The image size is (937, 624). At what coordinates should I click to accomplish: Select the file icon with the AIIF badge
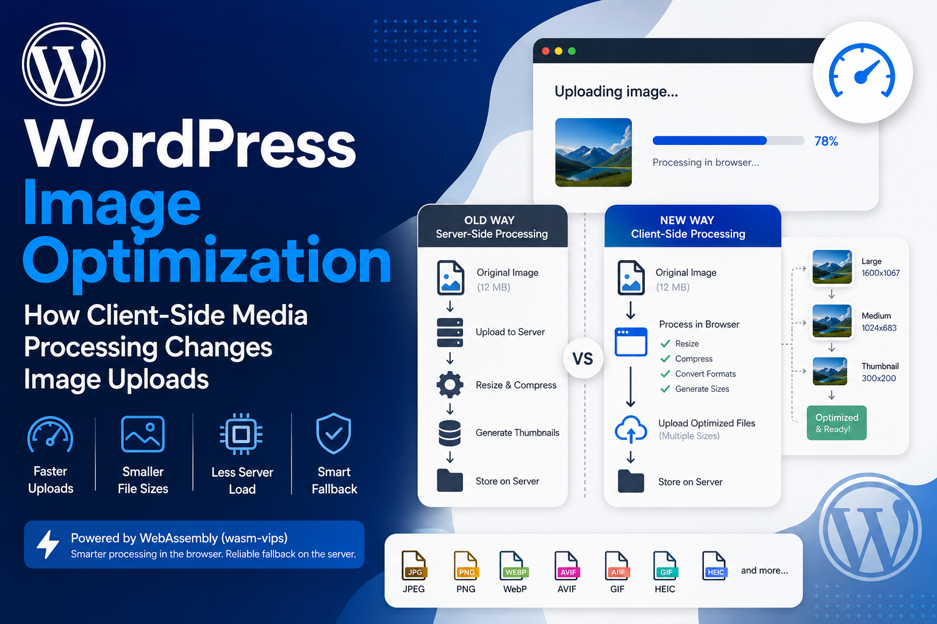tap(617, 565)
